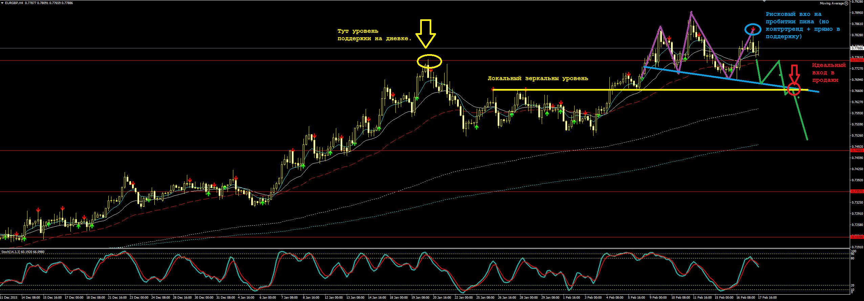Click the '19 Jan 08:00' time axis label
Viewport: 864px width, 301px height.
point(420,298)
